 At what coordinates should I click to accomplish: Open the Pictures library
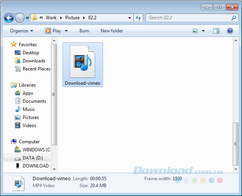point(31,117)
